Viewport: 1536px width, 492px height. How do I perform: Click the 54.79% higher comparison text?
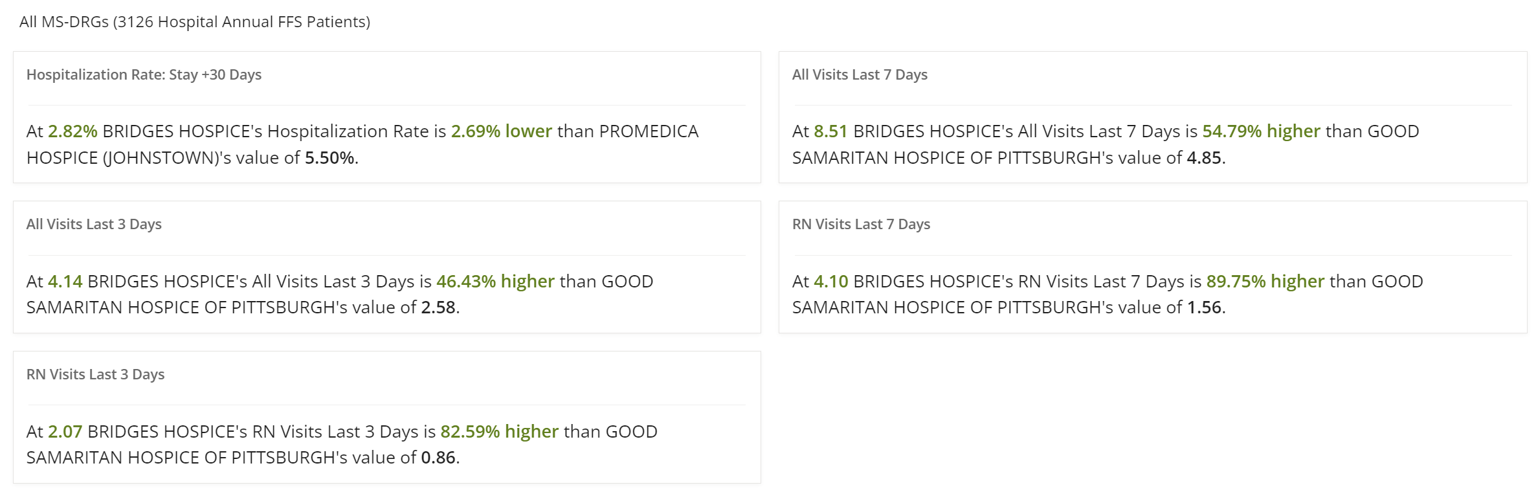[1261, 131]
